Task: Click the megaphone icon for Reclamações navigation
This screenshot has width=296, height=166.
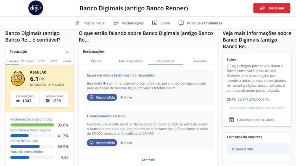Action: 116,23
